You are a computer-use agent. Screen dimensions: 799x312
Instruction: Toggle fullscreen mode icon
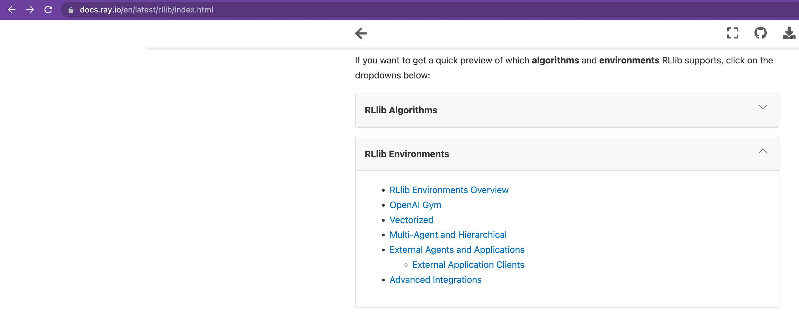733,33
